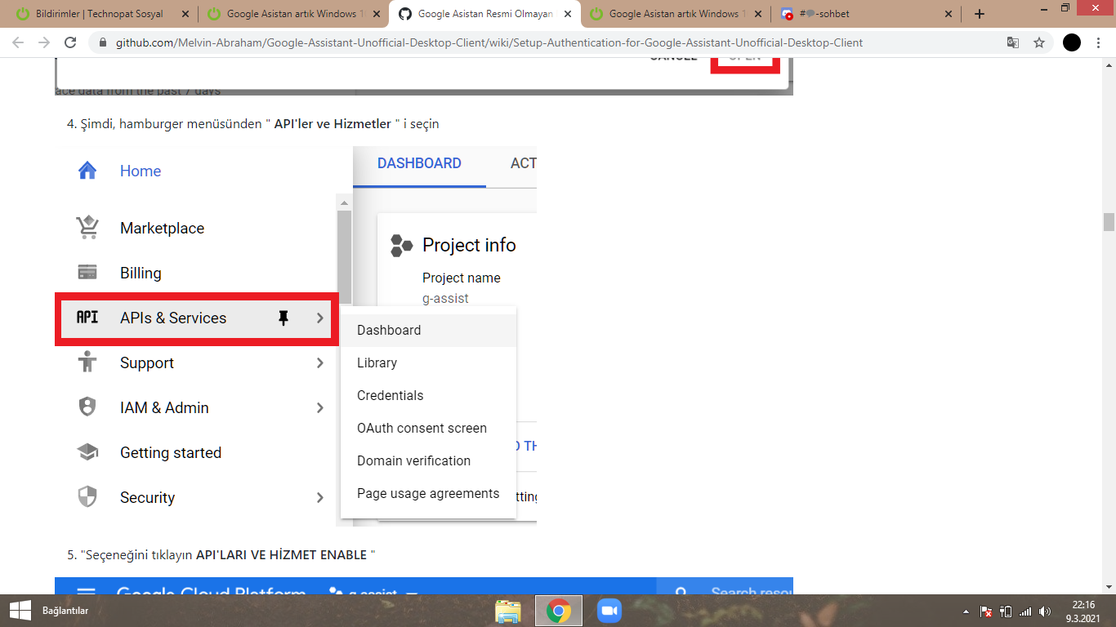Image resolution: width=1116 pixels, height=627 pixels.
Task: Click the IAM & Admin shield icon
Action: 87,407
